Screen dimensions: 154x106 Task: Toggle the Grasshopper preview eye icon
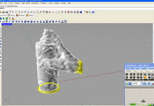pyautogui.click(x=149, y=84)
